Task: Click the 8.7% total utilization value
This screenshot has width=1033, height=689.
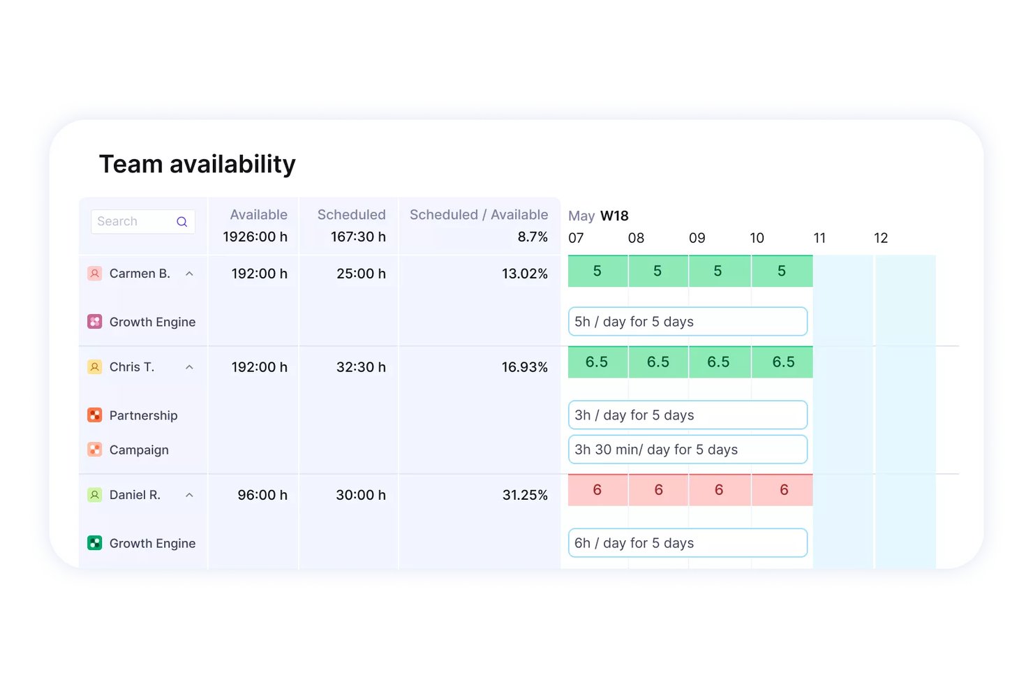Action: 533,237
